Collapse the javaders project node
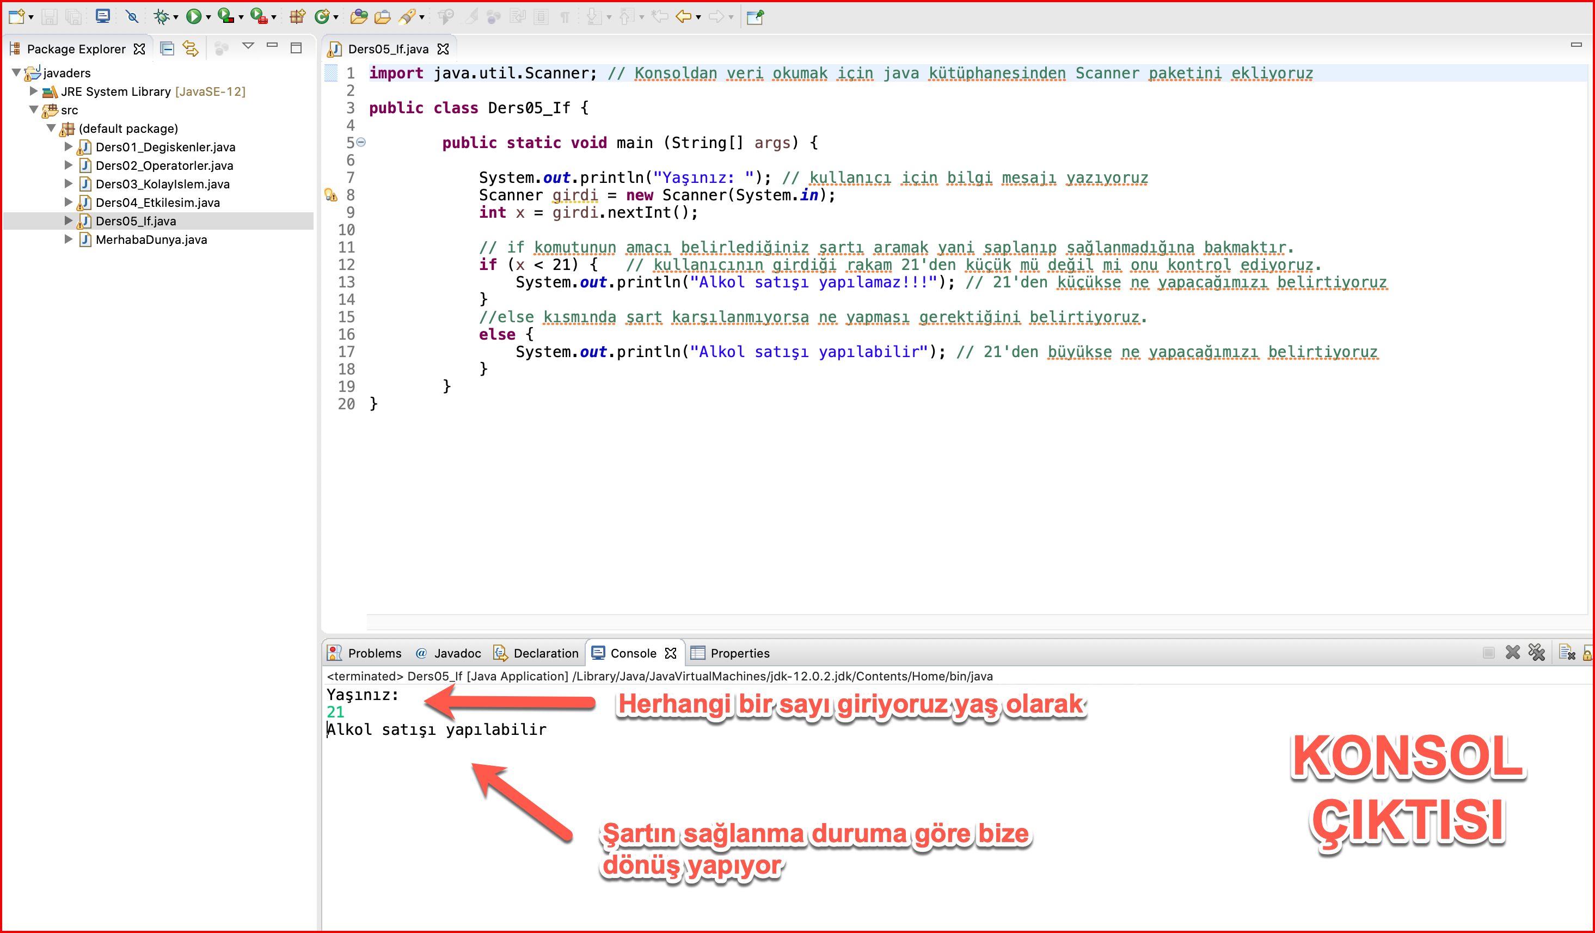The width and height of the screenshot is (1595, 933). [x=16, y=73]
